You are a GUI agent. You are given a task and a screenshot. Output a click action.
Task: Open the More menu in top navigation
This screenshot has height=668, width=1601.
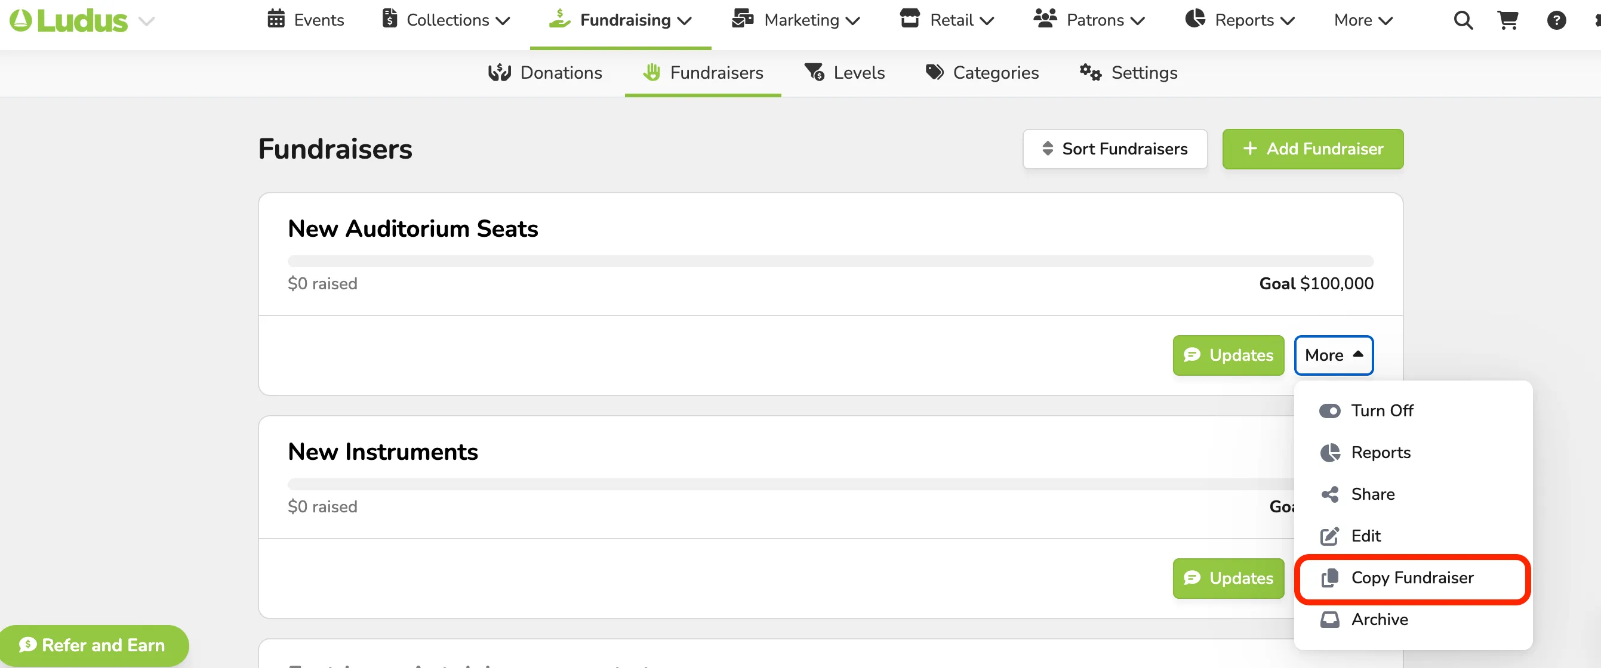point(1363,20)
